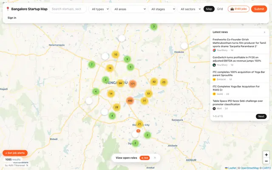Click the YourStory icon under Freshworks article
Screen dimensions: 272x170
tap(214, 50)
